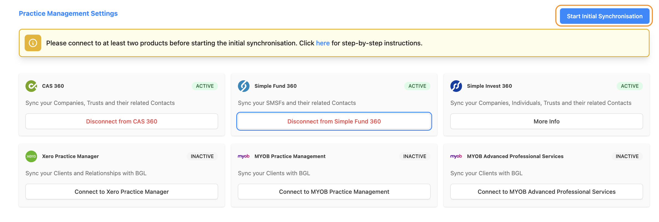Click the 'MYOB Practice Management' card title
This screenshot has height=222, width=659.
[x=290, y=156]
